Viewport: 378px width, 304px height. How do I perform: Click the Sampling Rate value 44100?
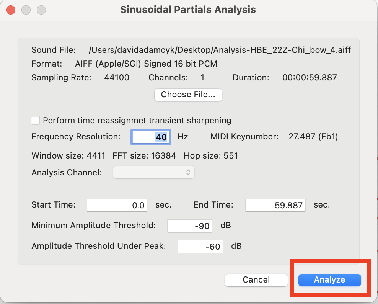[117, 78]
